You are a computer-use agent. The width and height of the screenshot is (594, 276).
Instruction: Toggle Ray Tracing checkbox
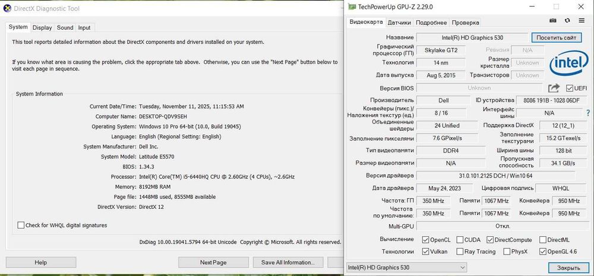pos(460,252)
